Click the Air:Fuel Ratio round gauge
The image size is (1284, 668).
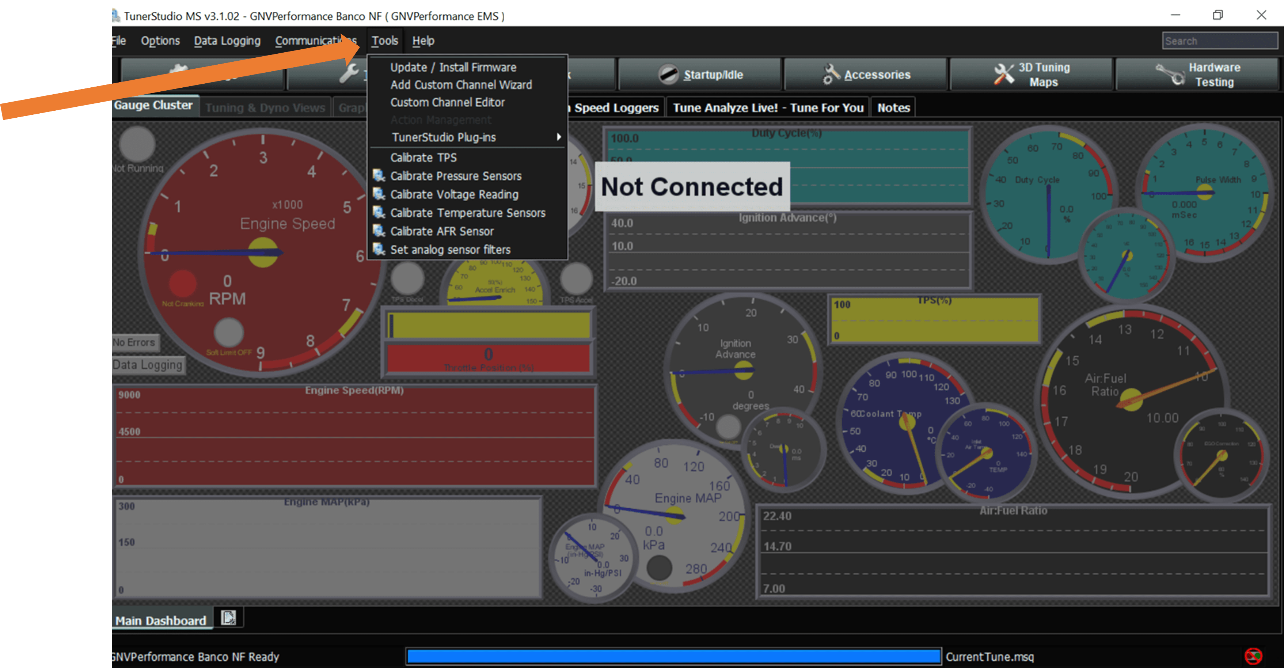coord(1132,401)
